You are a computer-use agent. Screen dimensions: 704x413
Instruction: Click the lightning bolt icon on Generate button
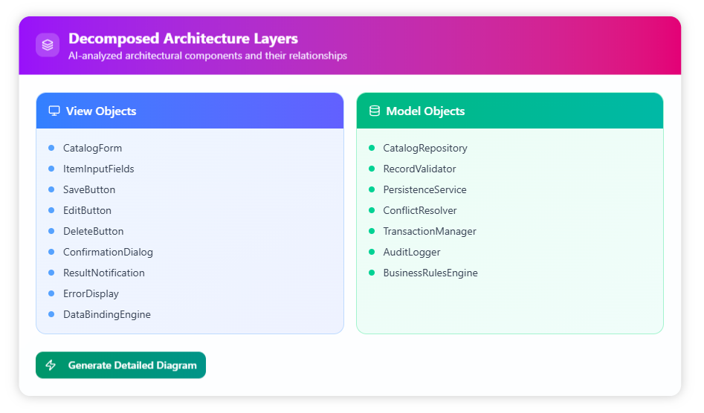pos(51,365)
